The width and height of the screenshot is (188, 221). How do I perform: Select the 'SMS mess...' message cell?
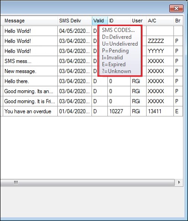coord(30,61)
